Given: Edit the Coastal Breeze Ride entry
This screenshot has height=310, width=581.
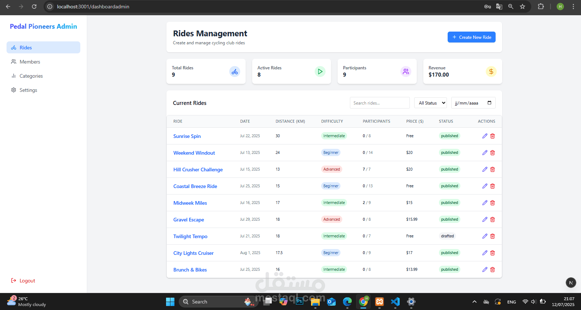Looking at the screenshot, I should pos(485,186).
